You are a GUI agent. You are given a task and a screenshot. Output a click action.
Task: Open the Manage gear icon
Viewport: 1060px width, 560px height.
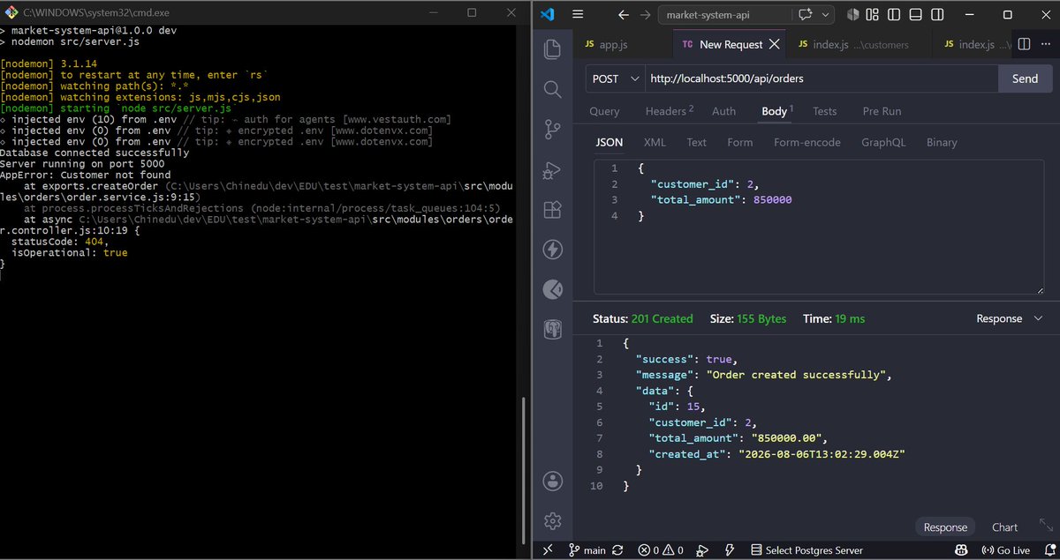point(553,519)
